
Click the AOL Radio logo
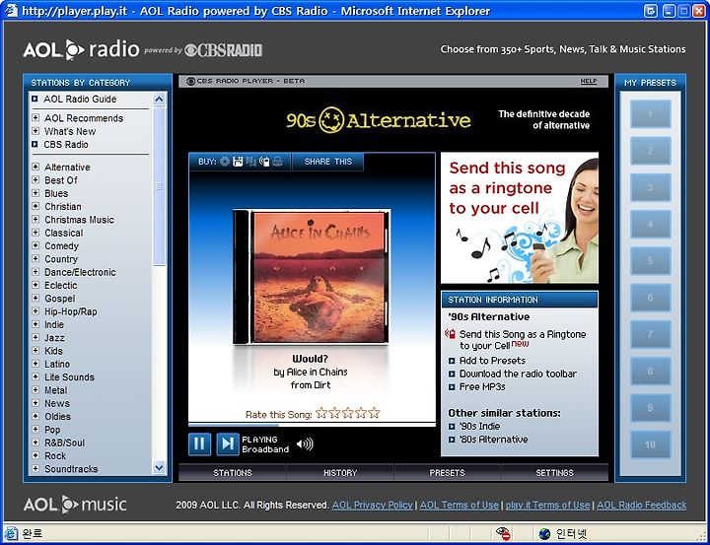pyautogui.click(x=82, y=49)
